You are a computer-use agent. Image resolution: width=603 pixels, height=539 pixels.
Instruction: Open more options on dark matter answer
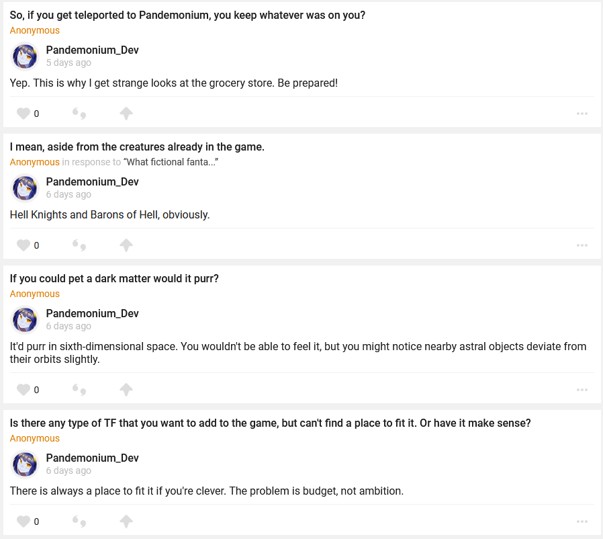[582, 390]
